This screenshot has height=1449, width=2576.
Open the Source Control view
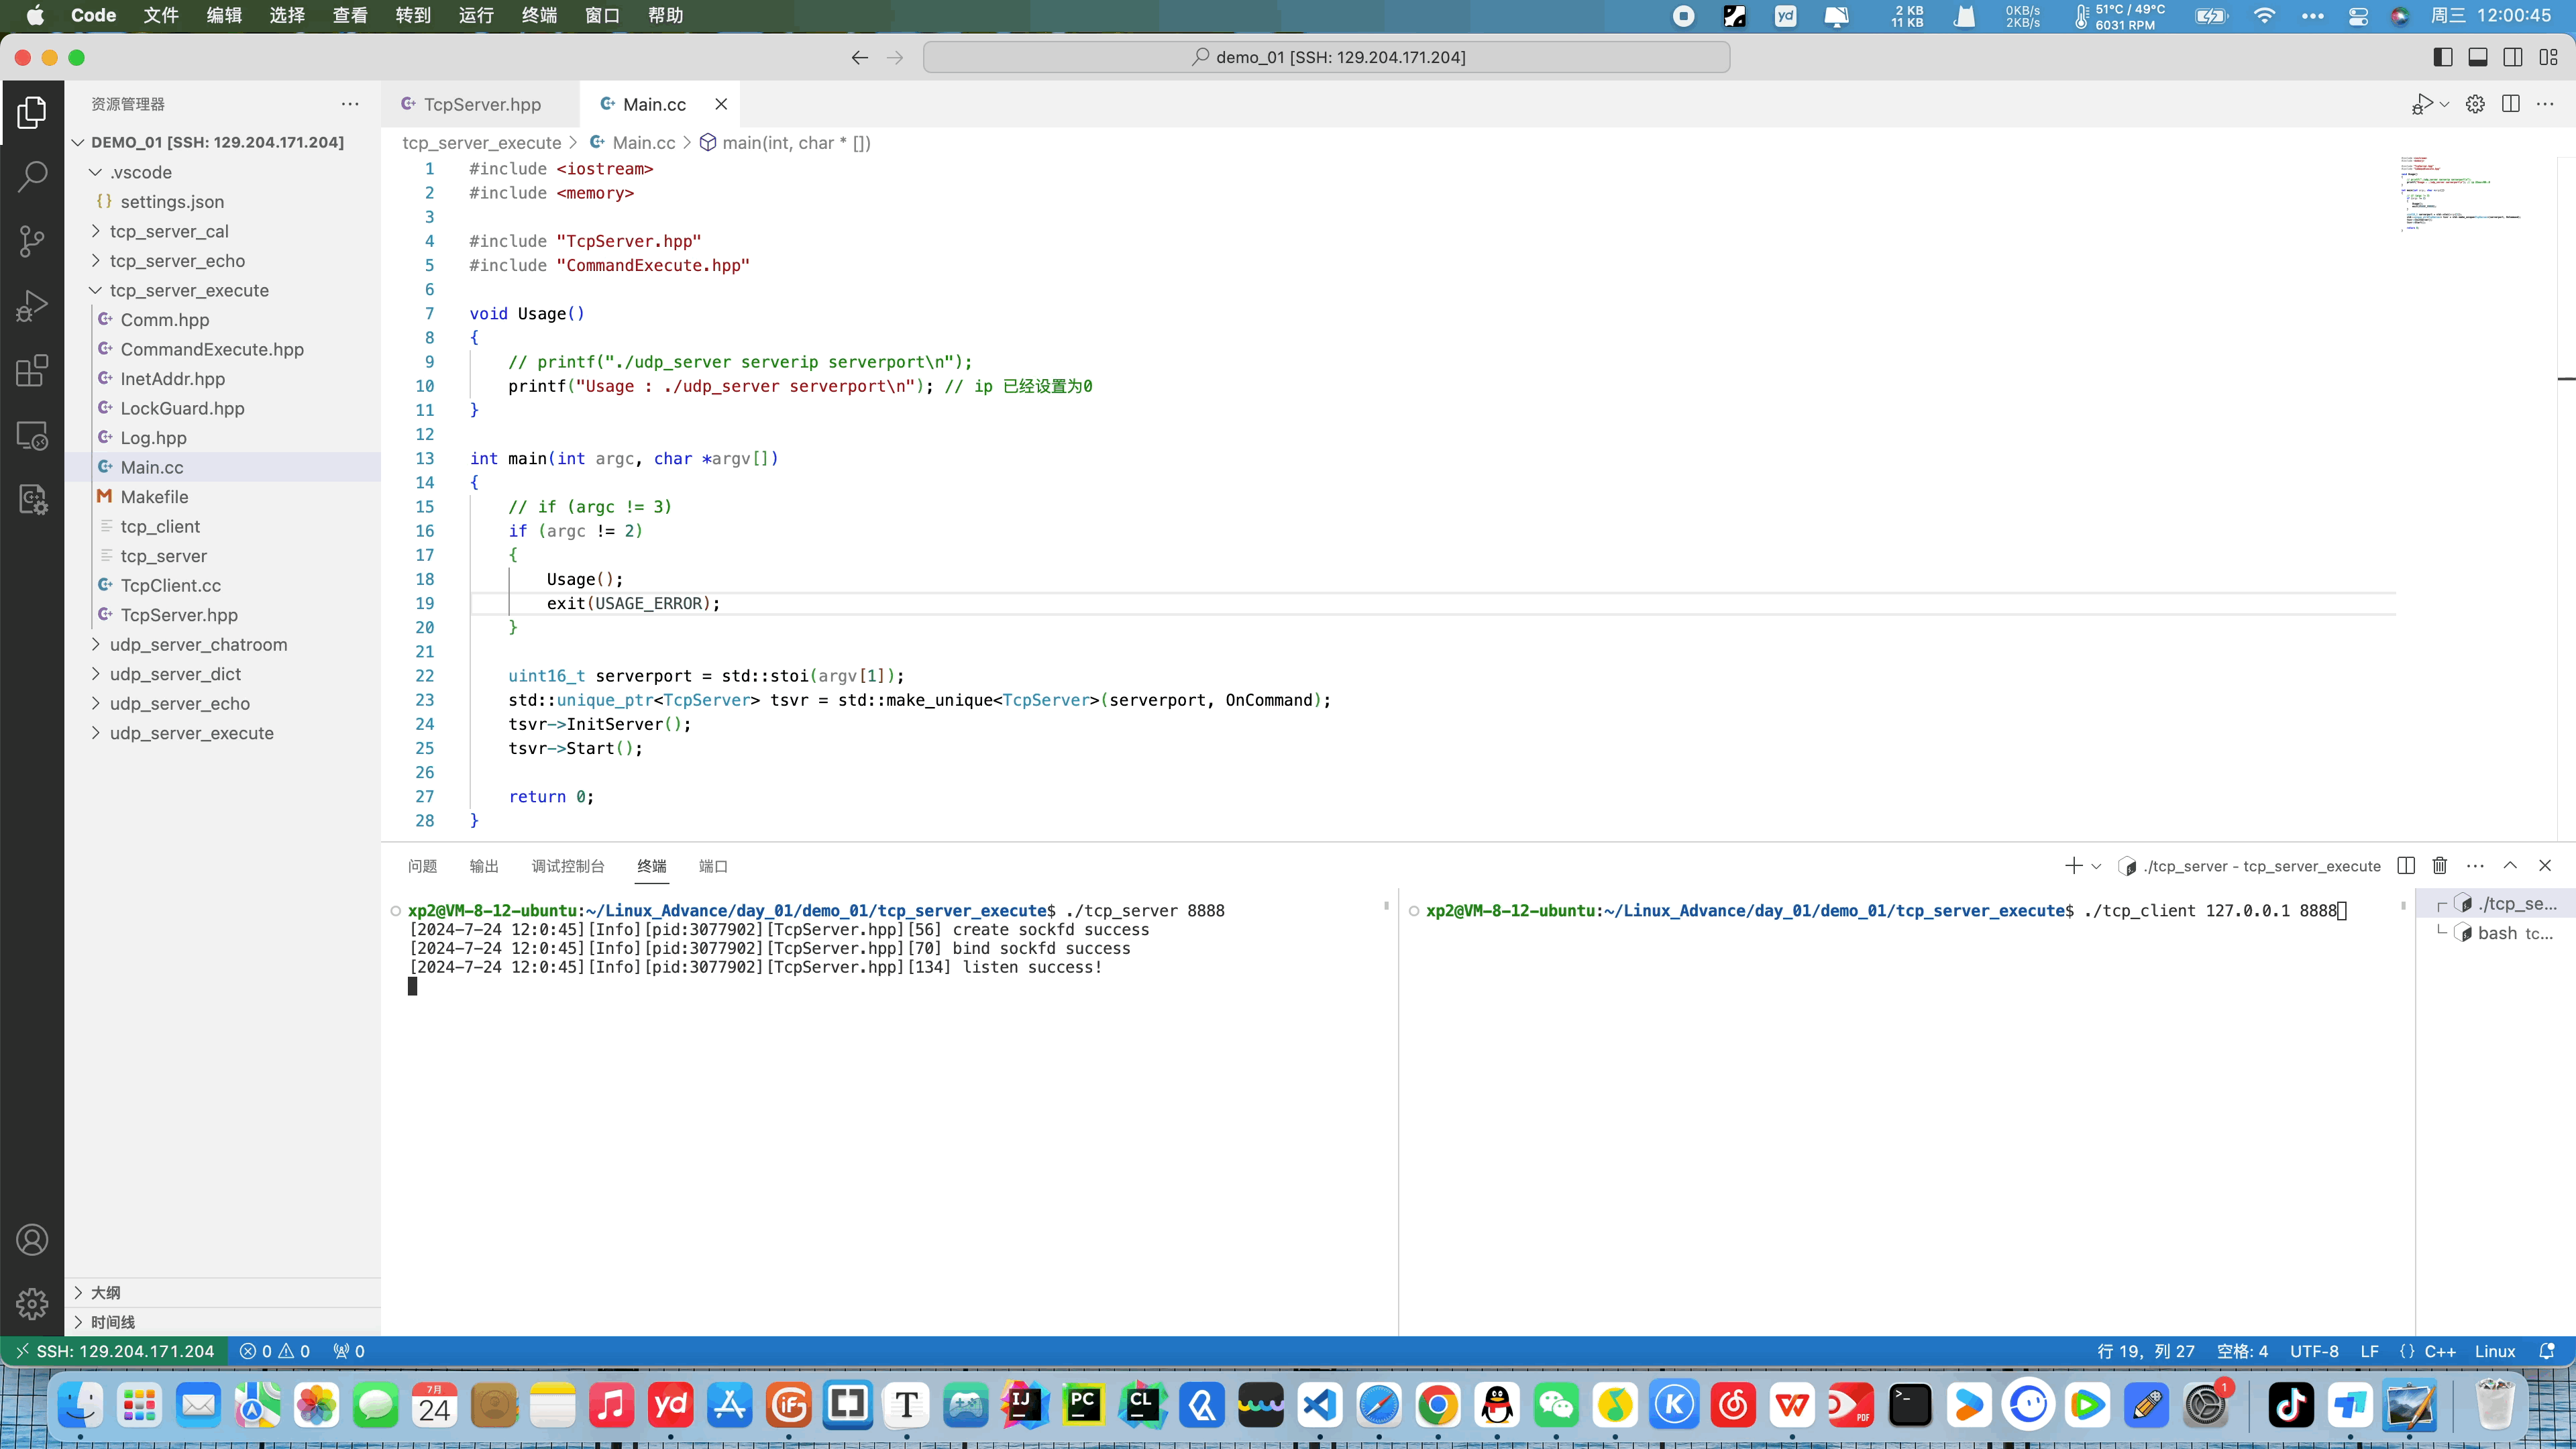[32, 241]
